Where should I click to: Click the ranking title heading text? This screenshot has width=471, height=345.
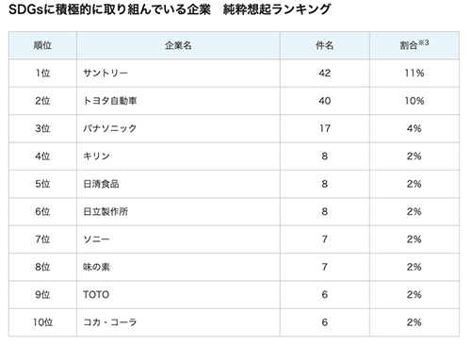click(x=170, y=9)
